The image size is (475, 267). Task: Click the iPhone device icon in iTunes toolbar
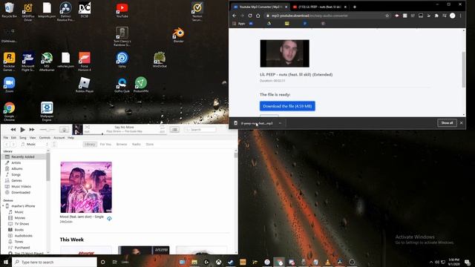coord(54,145)
